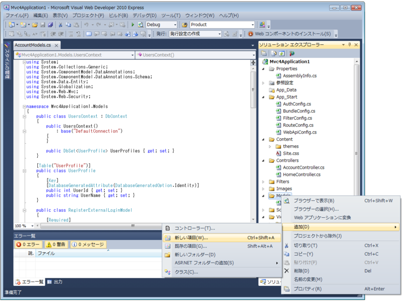Toggle the 0 警告 warnings filter

(x=56, y=245)
